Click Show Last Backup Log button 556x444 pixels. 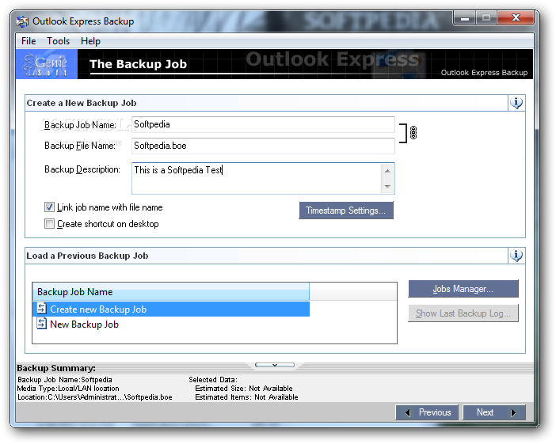[x=463, y=313]
